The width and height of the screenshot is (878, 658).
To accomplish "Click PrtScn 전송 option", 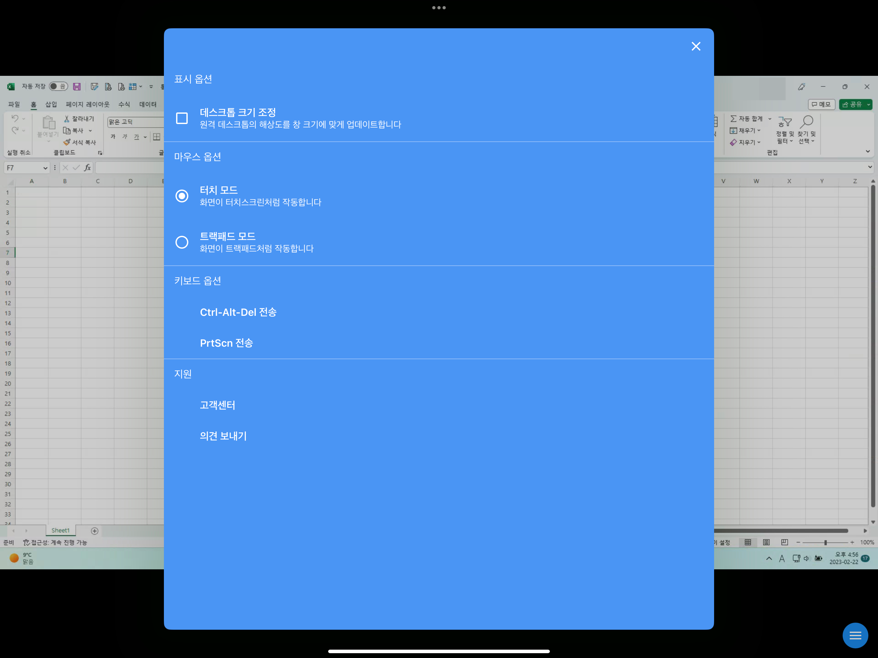I will pyautogui.click(x=226, y=343).
